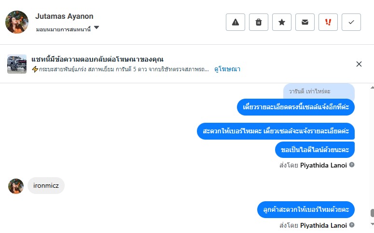Click the ขอเป็นไอดีไลน์ด้วยนะคะ message bubble
This screenshot has height=233, width=374.
point(315,150)
